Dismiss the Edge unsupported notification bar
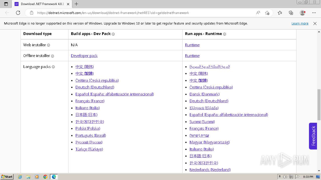Image resolution: width=321 pixels, height=180 pixels. pos(315,23)
